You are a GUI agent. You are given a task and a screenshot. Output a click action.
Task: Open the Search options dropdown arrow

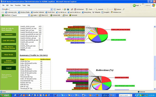[63, 9]
